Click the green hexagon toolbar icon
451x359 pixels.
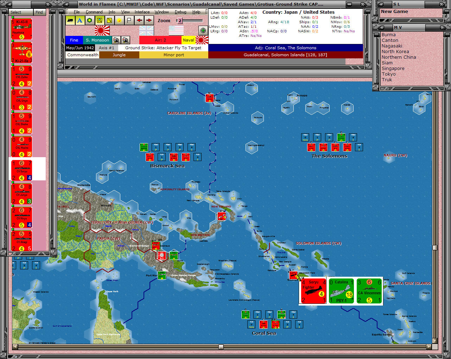tap(90, 20)
